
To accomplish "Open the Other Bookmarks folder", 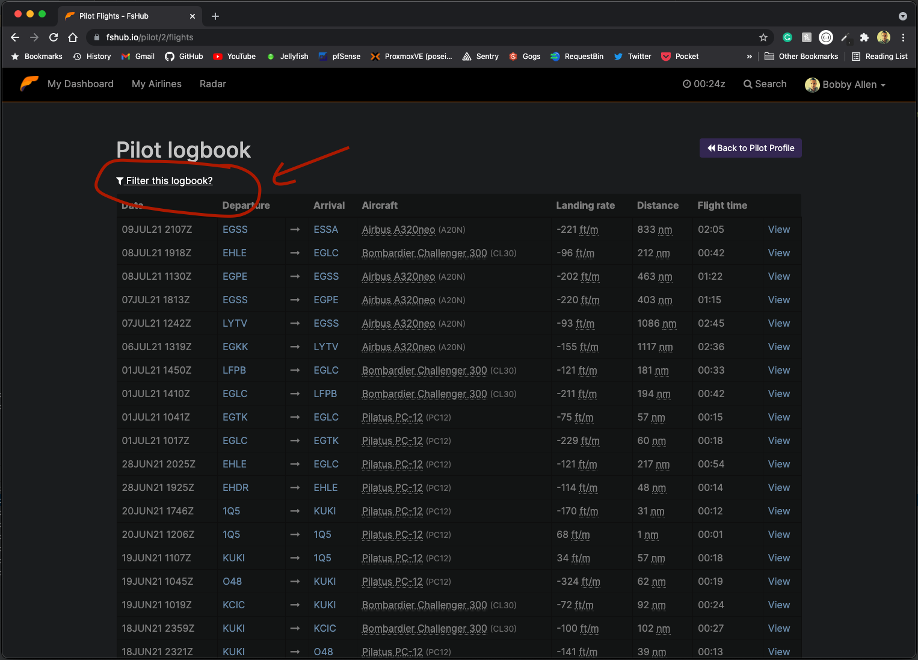I will (x=801, y=56).
